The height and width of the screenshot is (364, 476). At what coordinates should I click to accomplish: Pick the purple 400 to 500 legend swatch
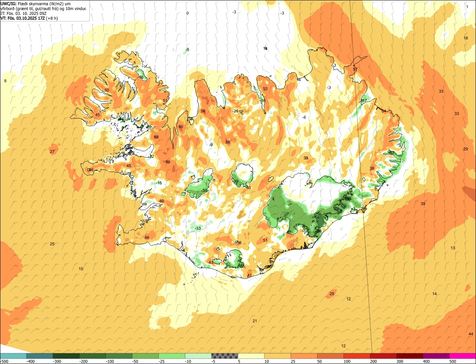click(x=436, y=356)
